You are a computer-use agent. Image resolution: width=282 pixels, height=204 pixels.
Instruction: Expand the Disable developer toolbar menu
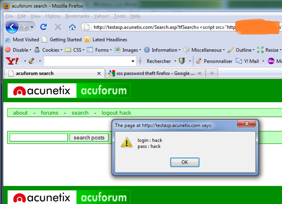pyautogui.click(x=18, y=50)
